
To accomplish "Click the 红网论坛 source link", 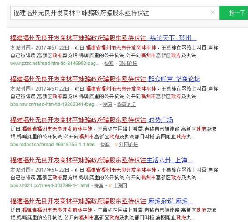I will tap(129, 145).
